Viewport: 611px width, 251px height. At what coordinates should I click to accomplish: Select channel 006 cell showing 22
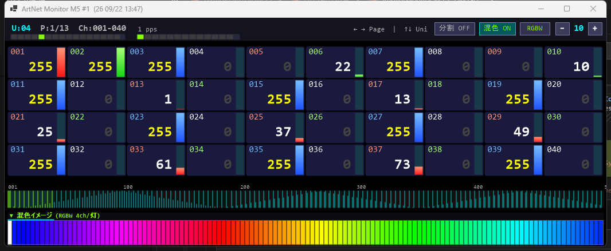coord(335,62)
